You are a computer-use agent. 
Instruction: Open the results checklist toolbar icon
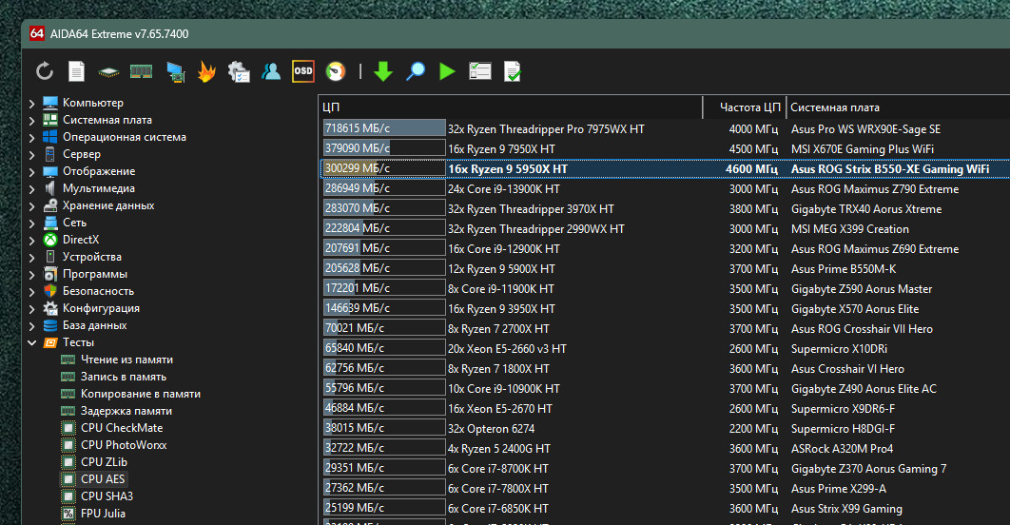pos(480,71)
